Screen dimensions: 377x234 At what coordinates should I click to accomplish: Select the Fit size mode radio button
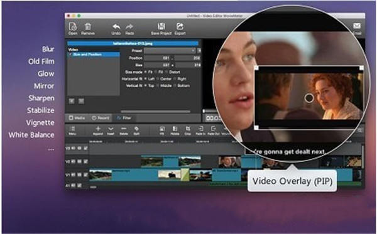click(x=146, y=72)
